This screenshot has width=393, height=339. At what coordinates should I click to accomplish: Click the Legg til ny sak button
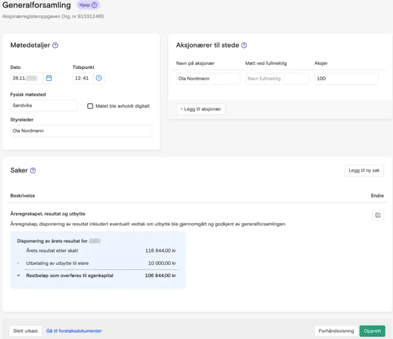coord(364,171)
